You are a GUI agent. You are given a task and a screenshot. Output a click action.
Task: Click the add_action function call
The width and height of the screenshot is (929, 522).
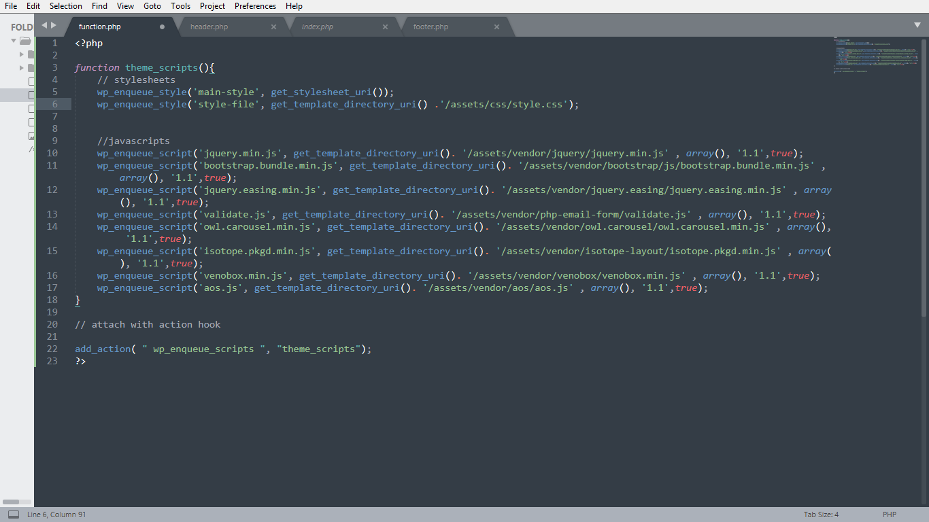click(103, 349)
